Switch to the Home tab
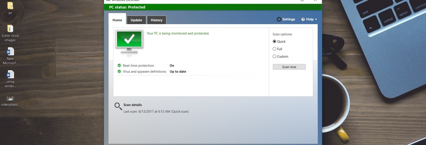This screenshot has width=426, height=145. [x=117, y=20]
